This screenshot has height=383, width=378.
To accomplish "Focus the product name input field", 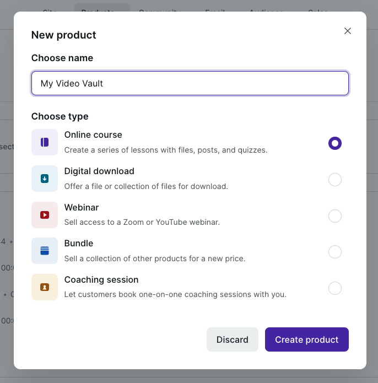I will (x=190, y=83).
